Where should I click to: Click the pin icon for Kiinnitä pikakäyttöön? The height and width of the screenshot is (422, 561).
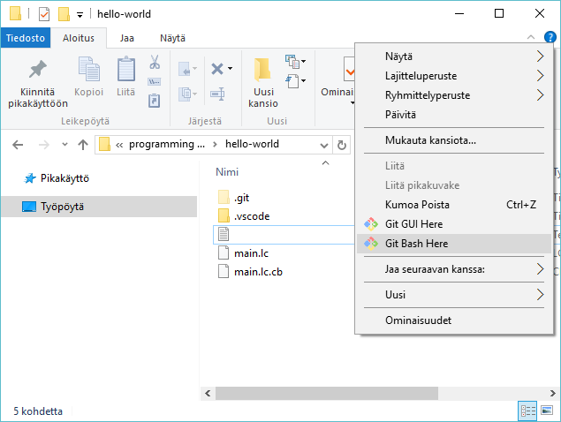pos(38,70)
